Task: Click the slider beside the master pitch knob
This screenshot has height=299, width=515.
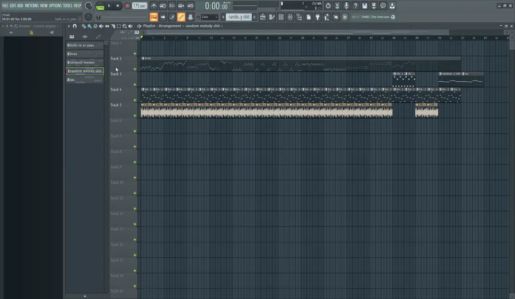Action: coord(121,17)
